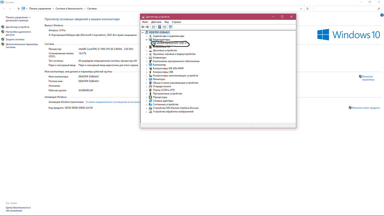Select the Компьютер category row
The height and width of the screenshot is (216, 384).
pos(159,65)
